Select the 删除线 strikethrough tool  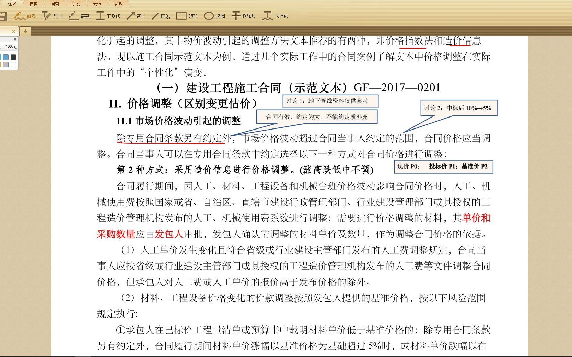(244, 16)
